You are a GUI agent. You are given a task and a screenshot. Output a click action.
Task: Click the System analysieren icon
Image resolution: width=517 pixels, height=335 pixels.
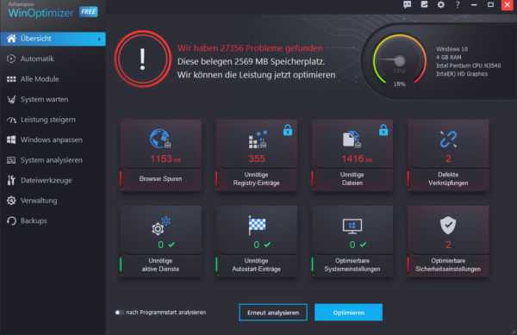pyautogui.click(x=11, y=160)
